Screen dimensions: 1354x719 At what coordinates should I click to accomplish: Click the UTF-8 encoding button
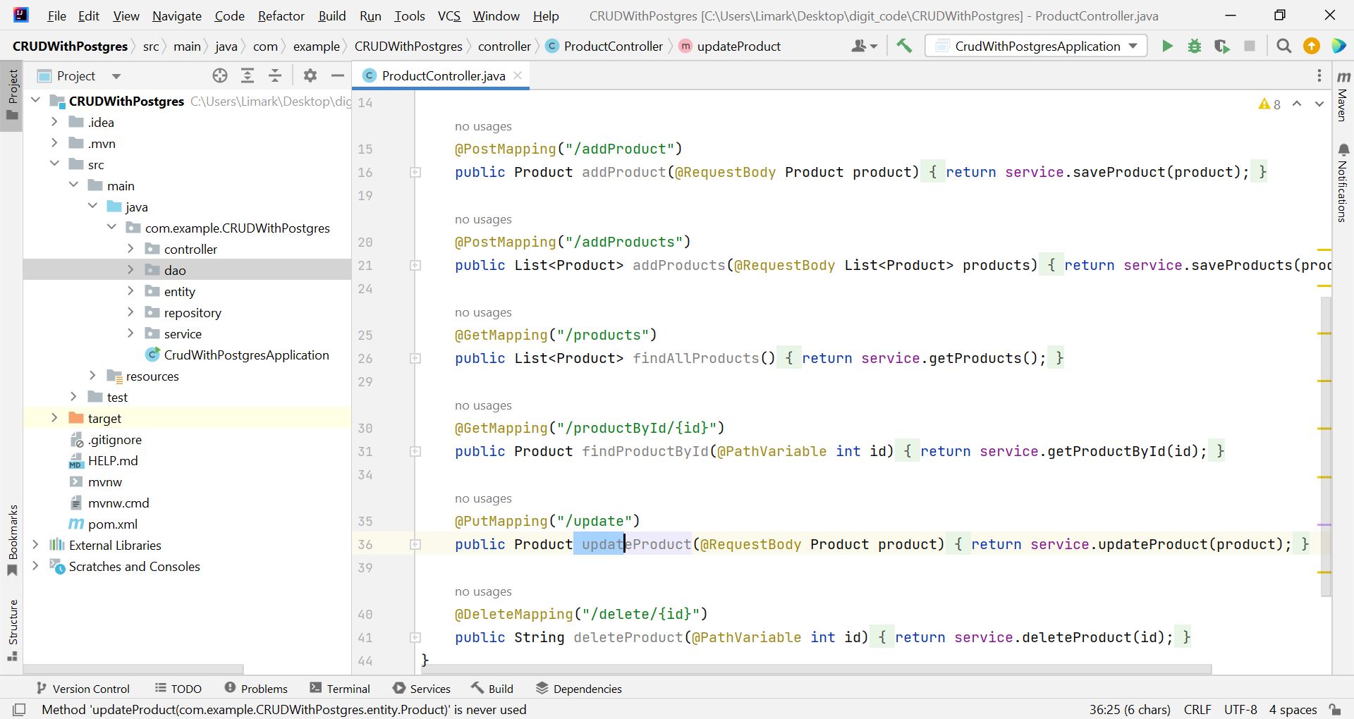1240,709
